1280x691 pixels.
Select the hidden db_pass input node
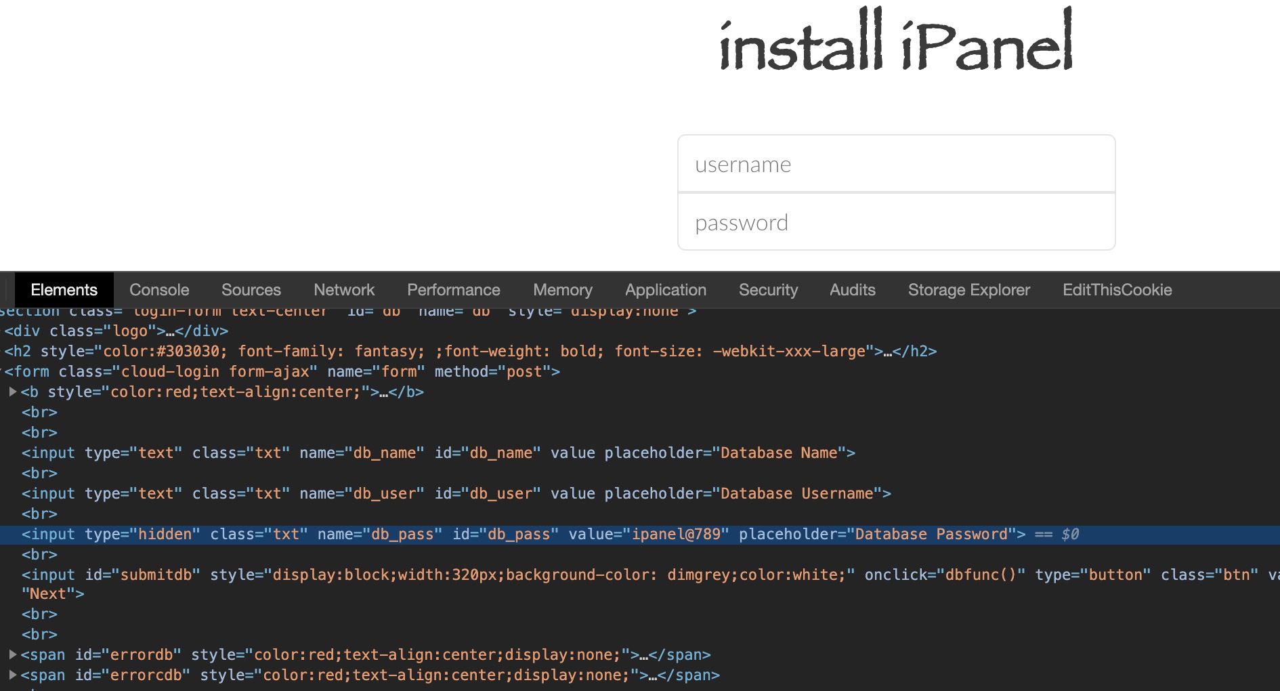coord(524,534)
